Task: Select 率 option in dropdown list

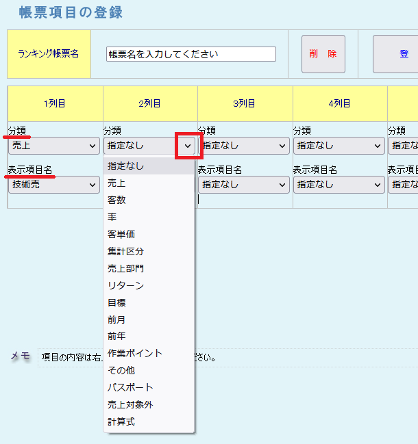Action: [112, 218]
